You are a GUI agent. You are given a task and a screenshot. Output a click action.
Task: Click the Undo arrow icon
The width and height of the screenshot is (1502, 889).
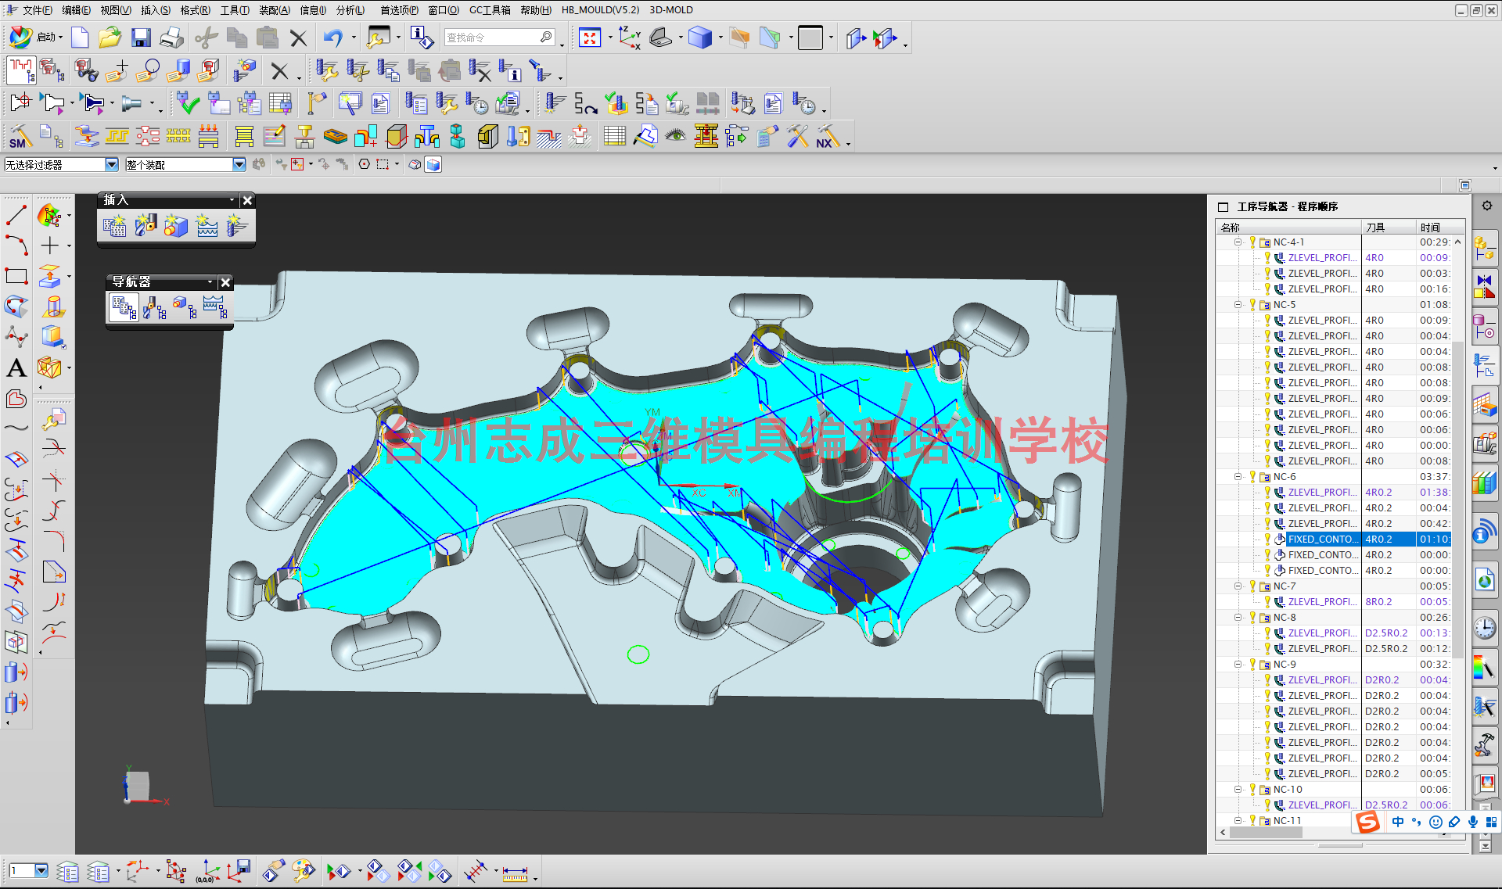[x=333, y=38]
